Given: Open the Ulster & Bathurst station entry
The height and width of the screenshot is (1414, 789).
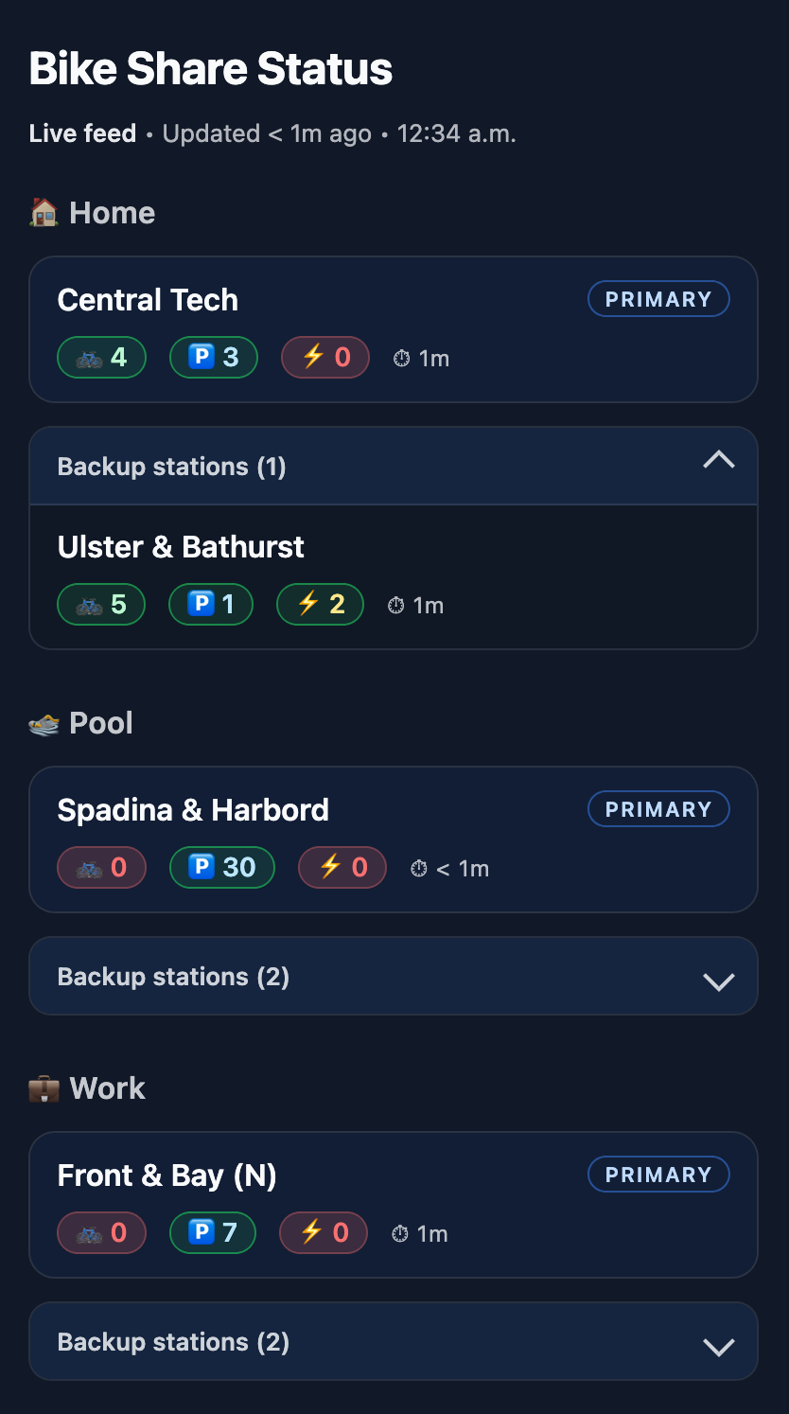Looking at the screenshot, I should 181,547.
